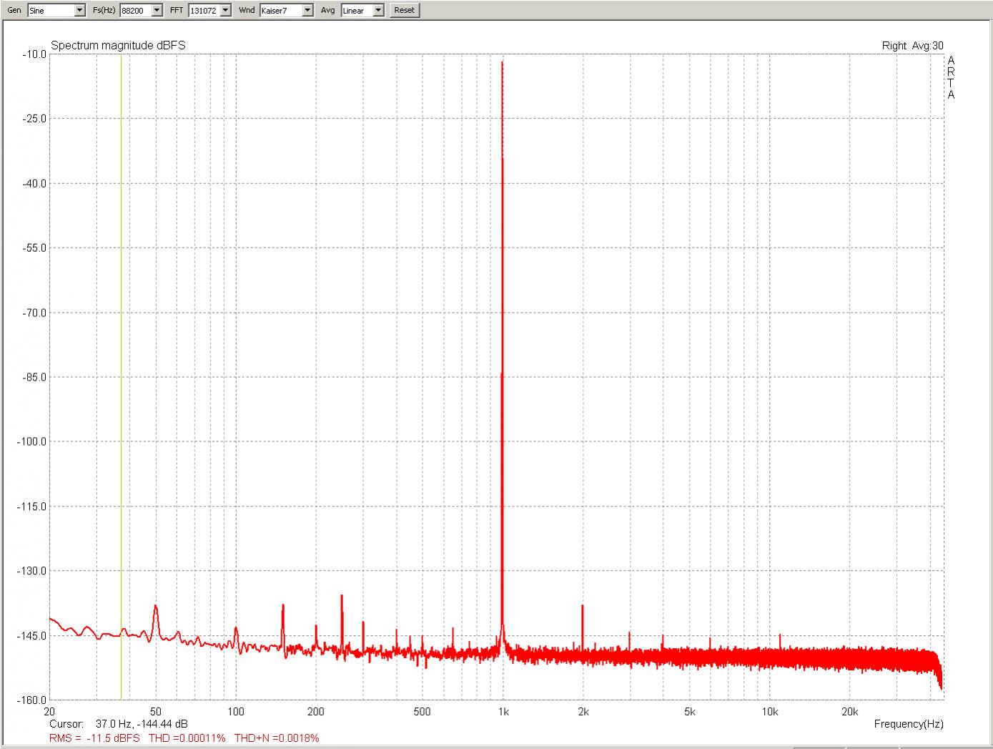Screen dimensions: 993x749
Task: Open the FFT size dropdown
Action: coord(210,10)
